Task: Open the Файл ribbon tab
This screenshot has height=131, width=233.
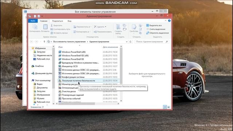Action: 33,21
